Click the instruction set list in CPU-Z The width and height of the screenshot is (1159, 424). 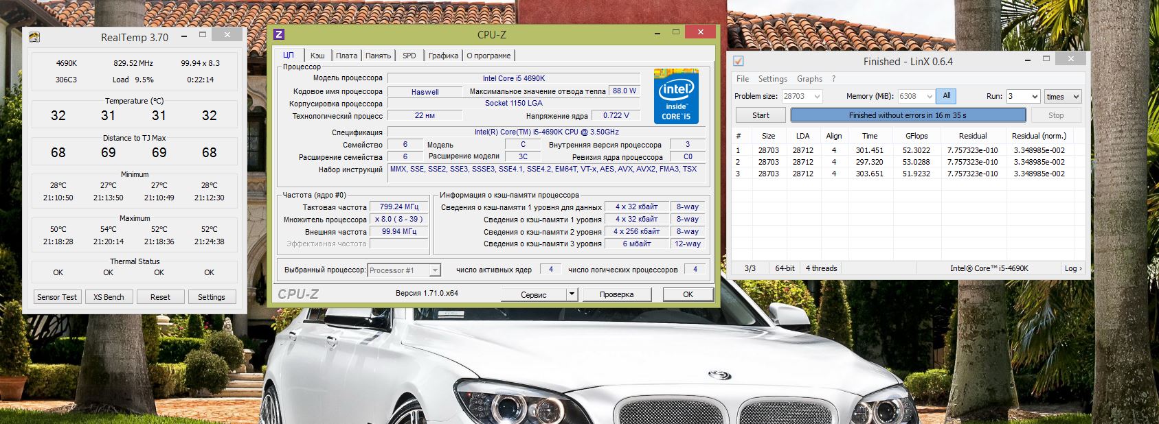click(x=547, y=173)
